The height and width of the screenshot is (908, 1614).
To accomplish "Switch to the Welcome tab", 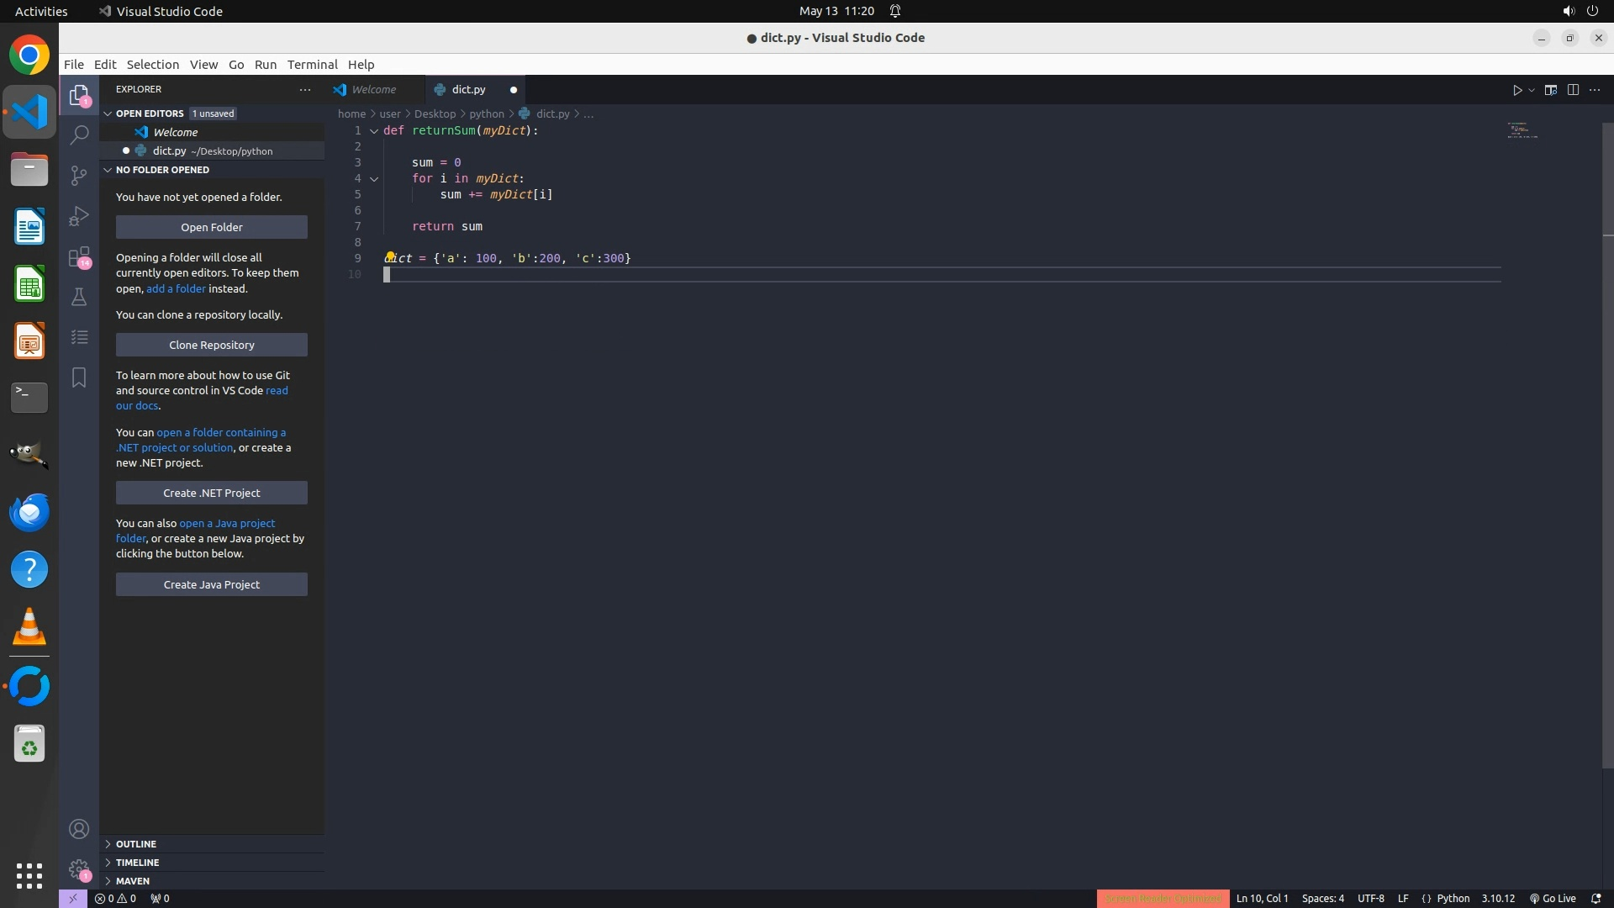I will point(373,90).
